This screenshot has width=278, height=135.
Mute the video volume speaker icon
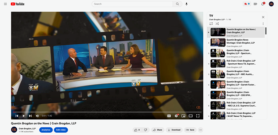37,116
